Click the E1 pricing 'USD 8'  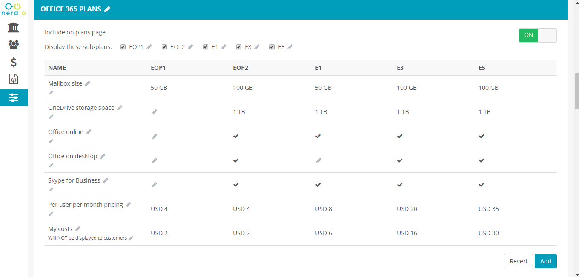(x=323, y=209)
